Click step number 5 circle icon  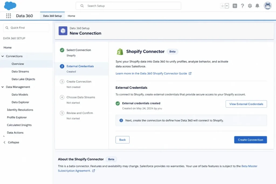[62, 113]
